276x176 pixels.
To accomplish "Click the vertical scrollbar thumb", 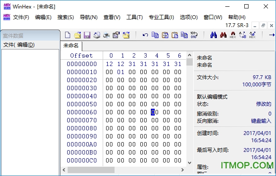I will (x=189, y=62).
